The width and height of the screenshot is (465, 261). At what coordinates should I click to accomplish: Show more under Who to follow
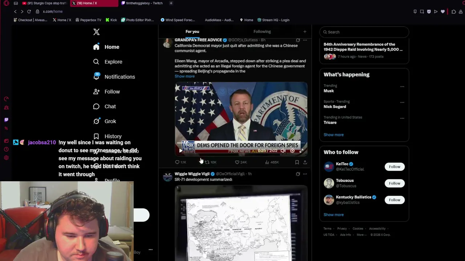333,215
